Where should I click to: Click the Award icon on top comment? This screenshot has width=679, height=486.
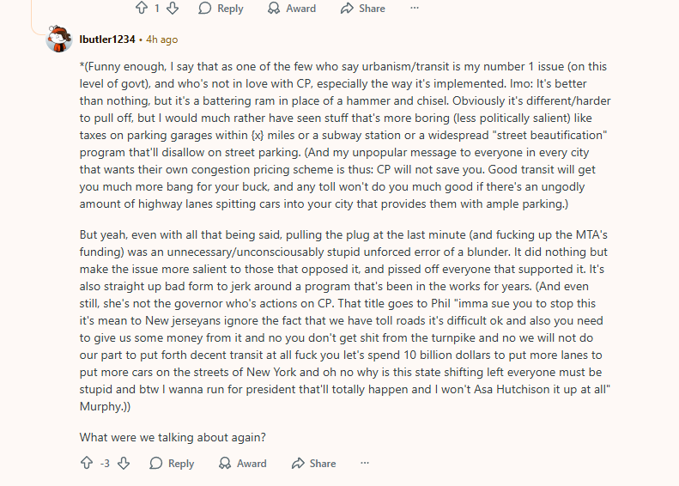click(274, 8)
